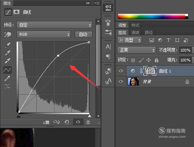
Task: Pick a color from the spectrum ramp
Action: tap(152, 16)
